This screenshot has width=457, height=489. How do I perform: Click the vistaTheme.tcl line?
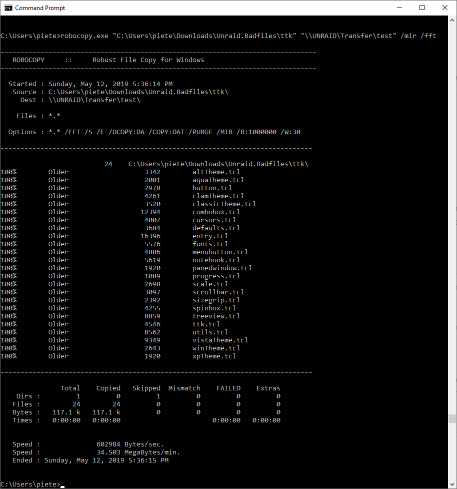pyautogui.click(x=220, y=340)
